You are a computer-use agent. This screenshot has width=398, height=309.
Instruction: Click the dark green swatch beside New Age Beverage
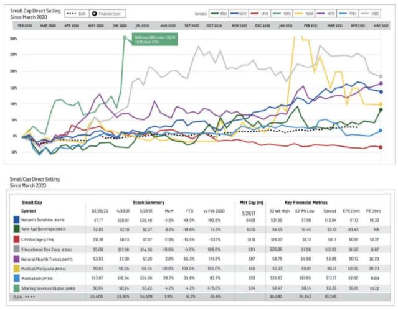coord(16,229)
